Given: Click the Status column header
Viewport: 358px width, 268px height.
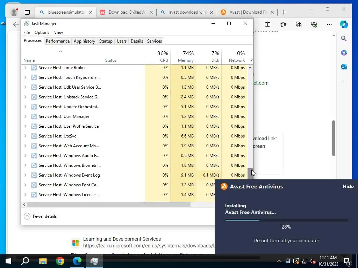Looking at the screenshot, I should [124, 57].
